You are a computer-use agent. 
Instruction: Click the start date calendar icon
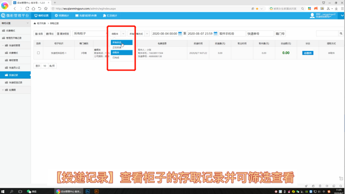180,34
